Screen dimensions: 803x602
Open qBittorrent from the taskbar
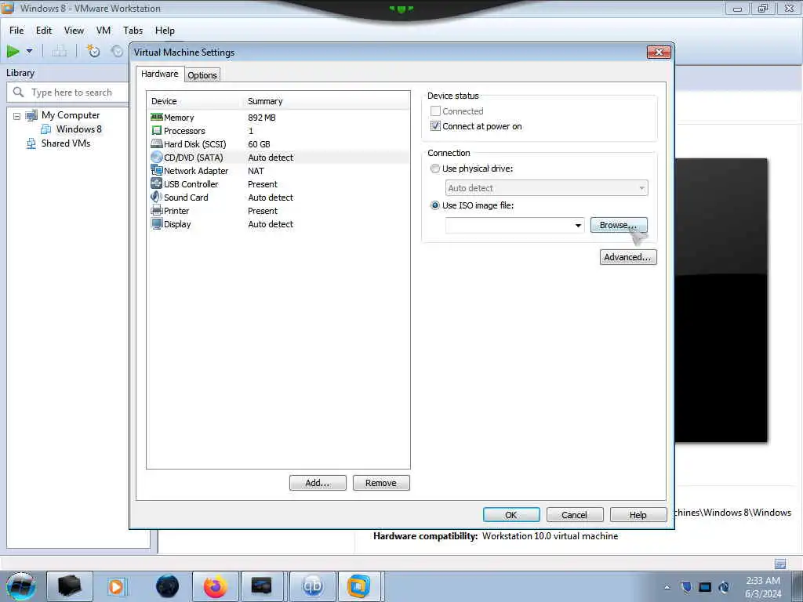[312, 586]
